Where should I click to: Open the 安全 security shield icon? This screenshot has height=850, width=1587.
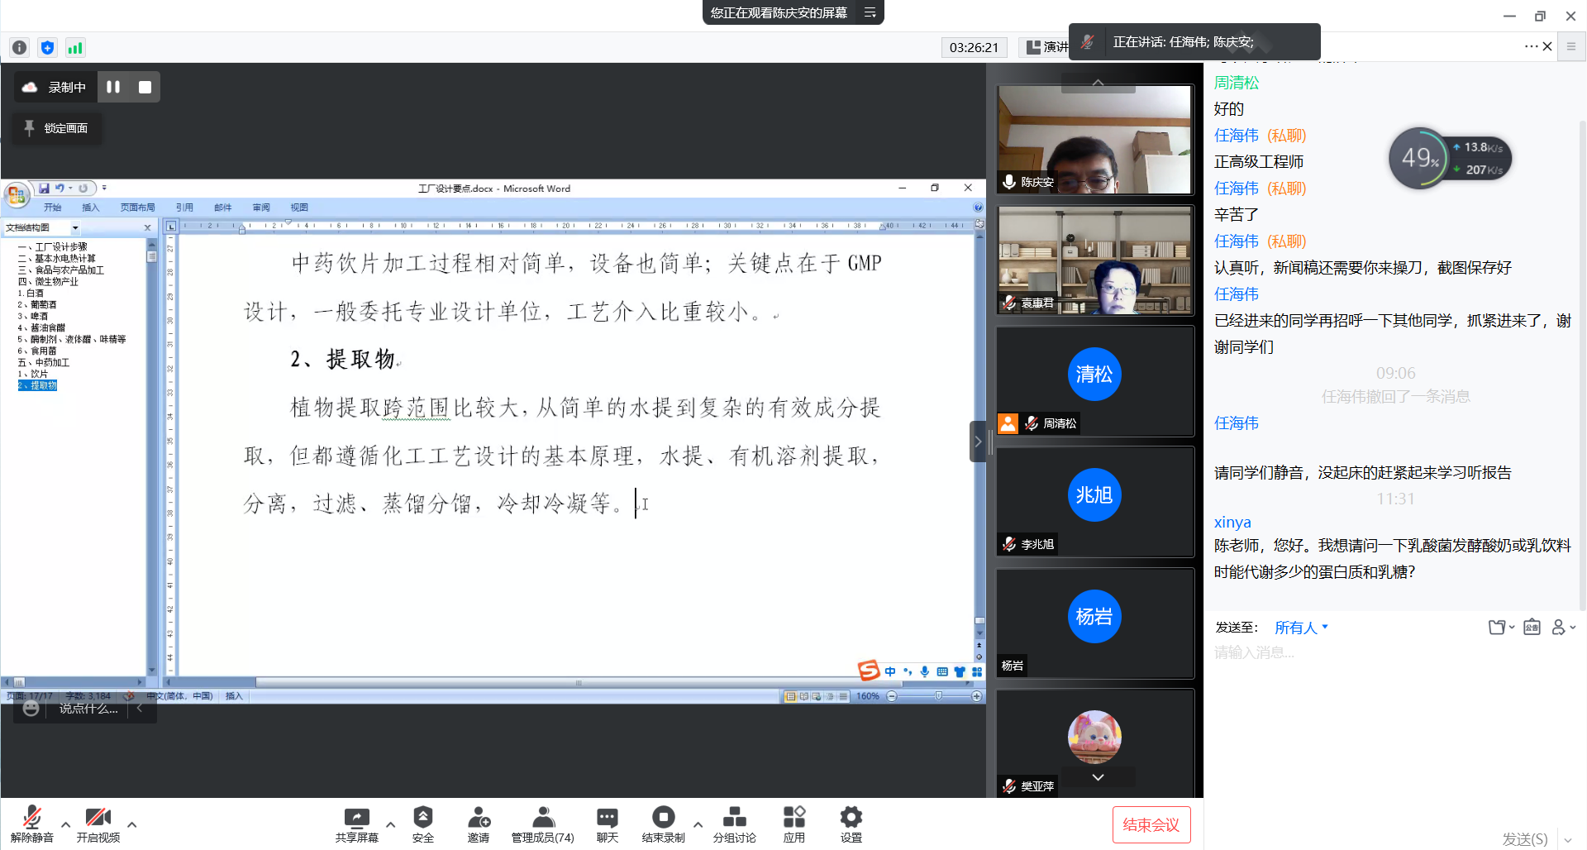tap(422, 818)
